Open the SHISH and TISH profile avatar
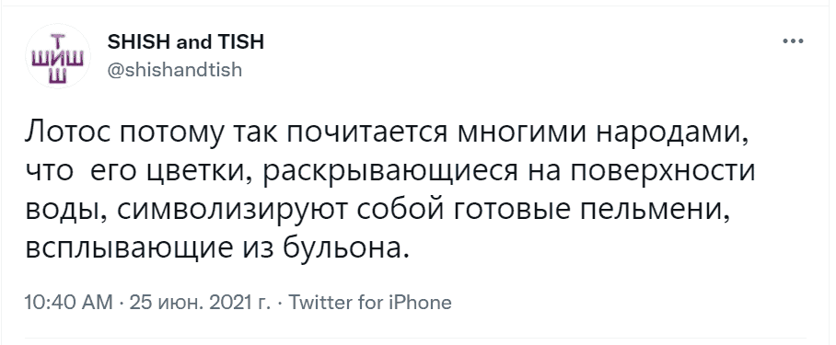 coord(58,56)
